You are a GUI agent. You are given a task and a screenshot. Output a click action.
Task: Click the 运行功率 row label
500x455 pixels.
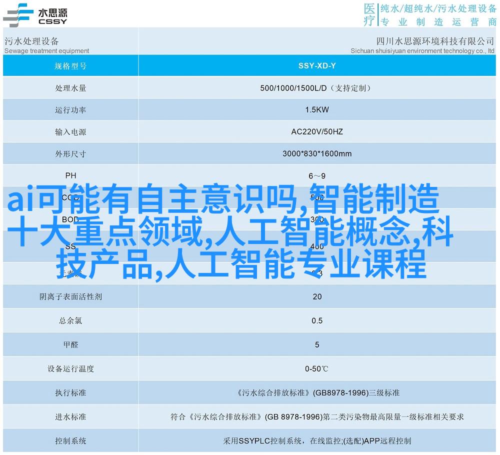click(70, 110)
